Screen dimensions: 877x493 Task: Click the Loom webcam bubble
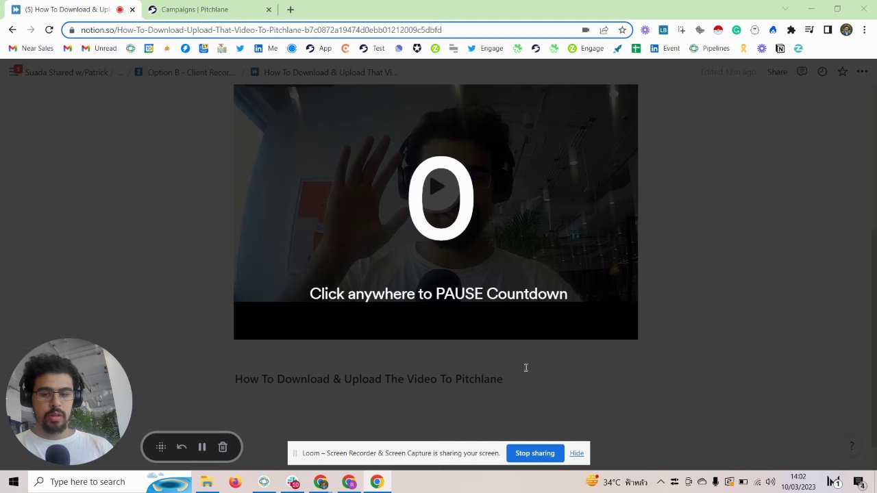click(x=69, y=401)
